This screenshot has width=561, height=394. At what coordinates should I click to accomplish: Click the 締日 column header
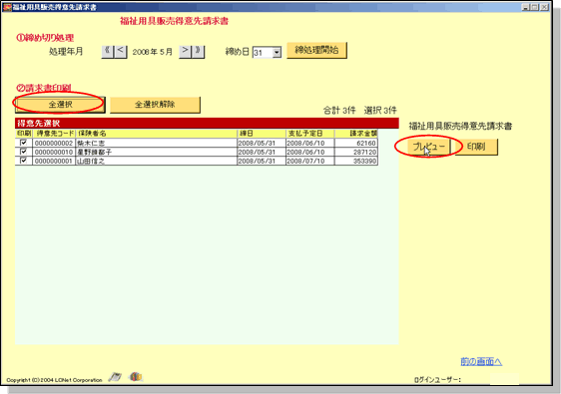click(262, 134)
